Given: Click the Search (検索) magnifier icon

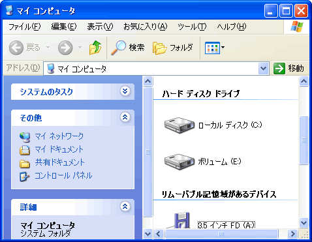Looking at the screenshot, I should tap(119, 48).
